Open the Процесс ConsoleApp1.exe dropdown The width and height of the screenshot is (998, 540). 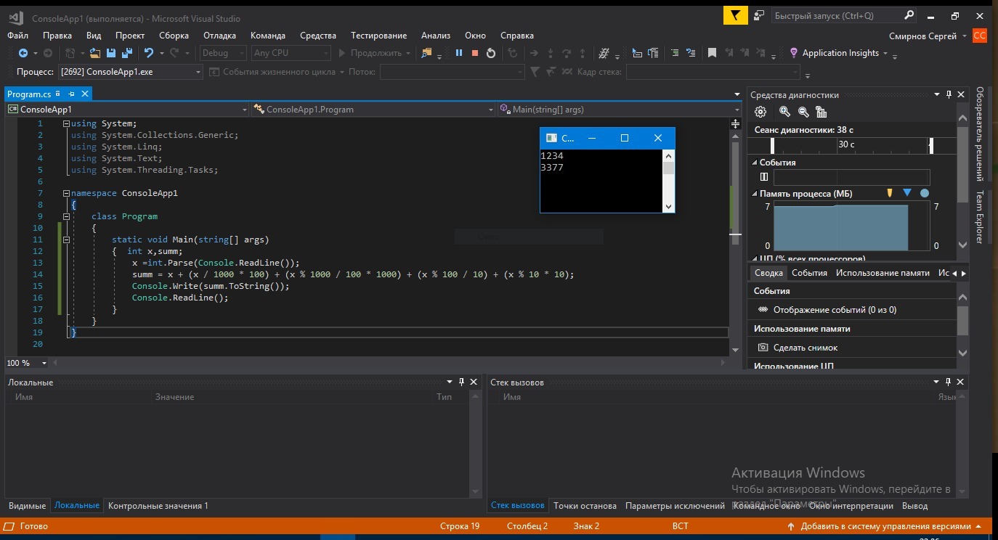198,72
